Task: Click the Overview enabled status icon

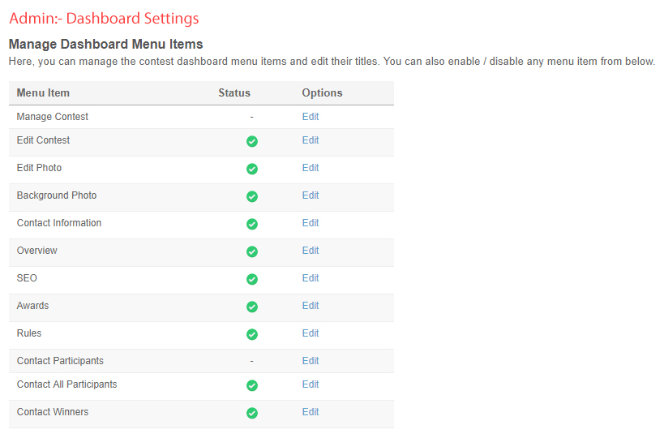Action: 251,251
